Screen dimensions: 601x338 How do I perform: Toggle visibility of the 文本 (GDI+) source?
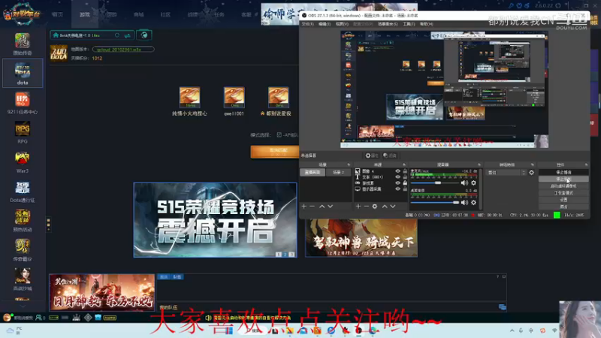[x=398, y=177]
